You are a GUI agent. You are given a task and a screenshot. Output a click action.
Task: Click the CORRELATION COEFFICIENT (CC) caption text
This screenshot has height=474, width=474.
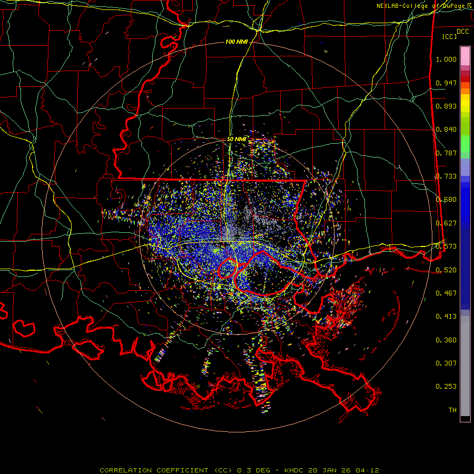click(x=166, y=470)
